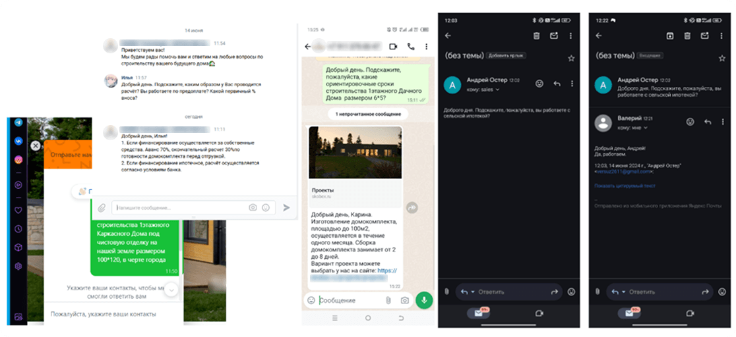Open the house photo thumbnail in WhatsApp
The image size is (736, 337).
coord(355,152)
